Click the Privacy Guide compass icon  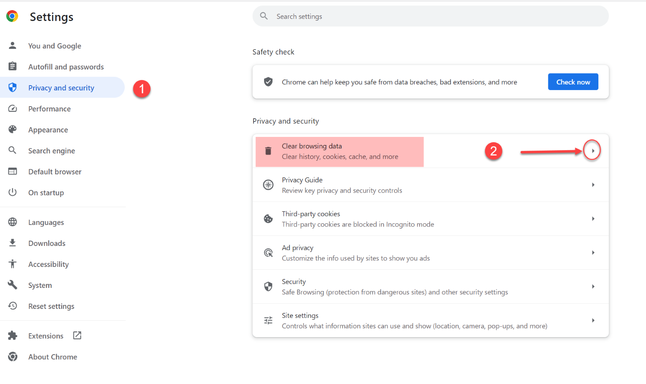(268, 185)
